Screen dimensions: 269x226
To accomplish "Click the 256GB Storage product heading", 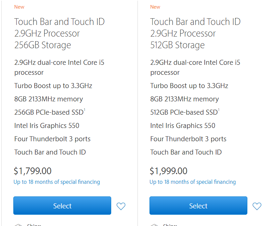I will [43, 45].
